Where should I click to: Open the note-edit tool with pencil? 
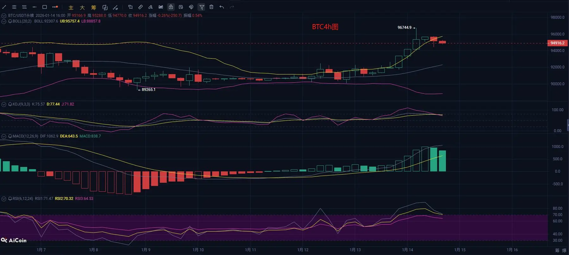(x=105, y=7)
